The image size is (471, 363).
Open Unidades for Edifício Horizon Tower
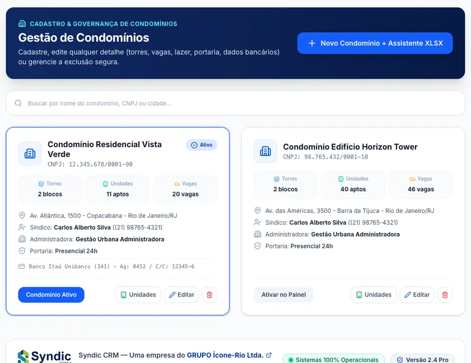(x=374, y=295)
